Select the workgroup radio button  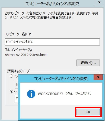coord(11,92)
